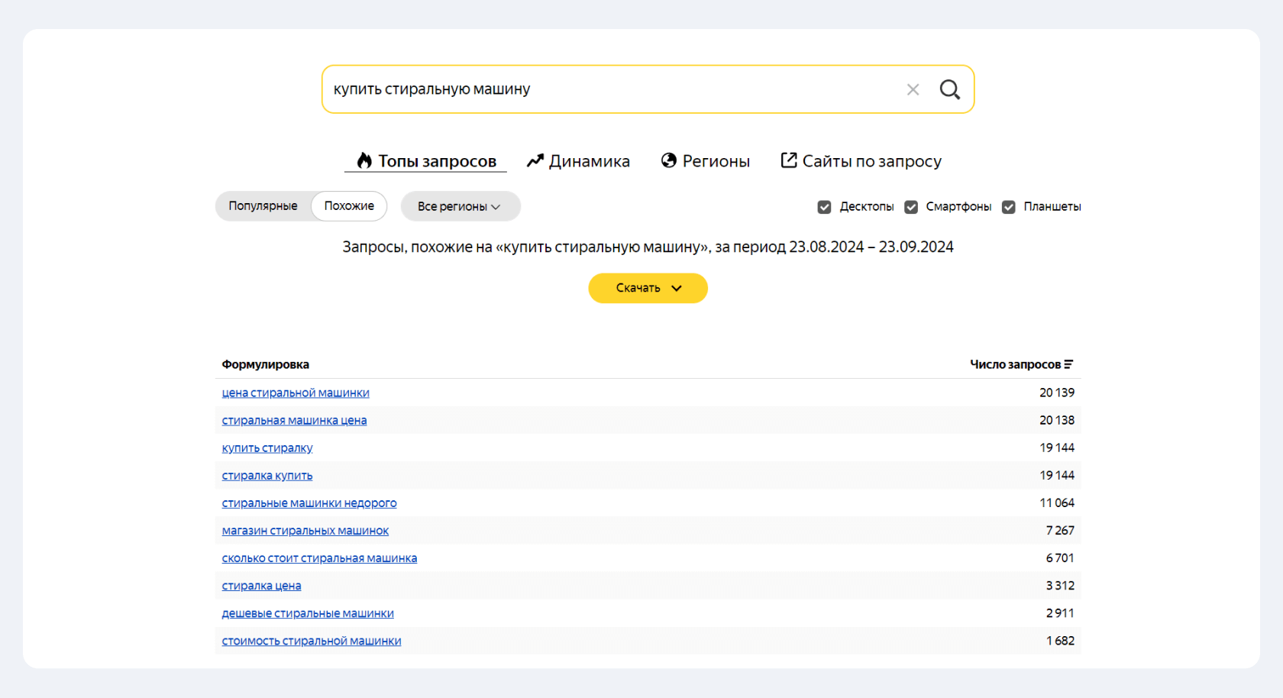Open the chevron on the Скачать button
Image resolution: width=1283 pixels, height=698 pixels.
[676, 288]
